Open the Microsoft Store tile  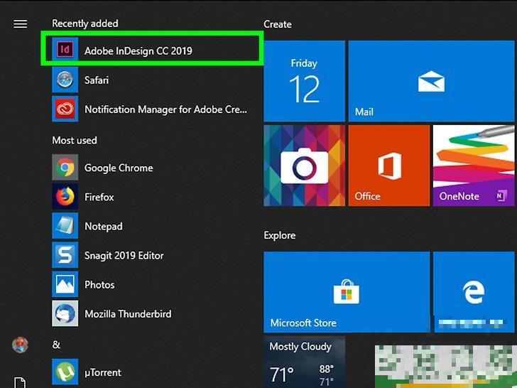(x=347, y=291)
